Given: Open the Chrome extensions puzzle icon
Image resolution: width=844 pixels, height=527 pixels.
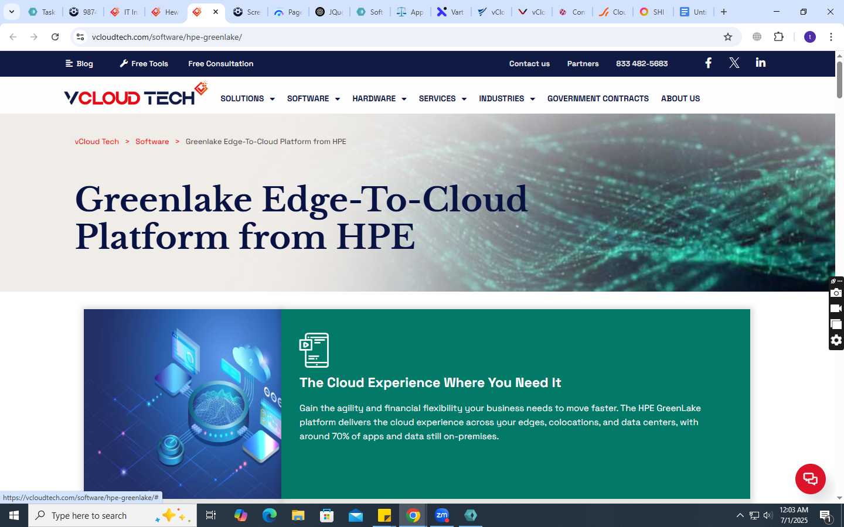Looking at the screenshot, I should 778,37.
